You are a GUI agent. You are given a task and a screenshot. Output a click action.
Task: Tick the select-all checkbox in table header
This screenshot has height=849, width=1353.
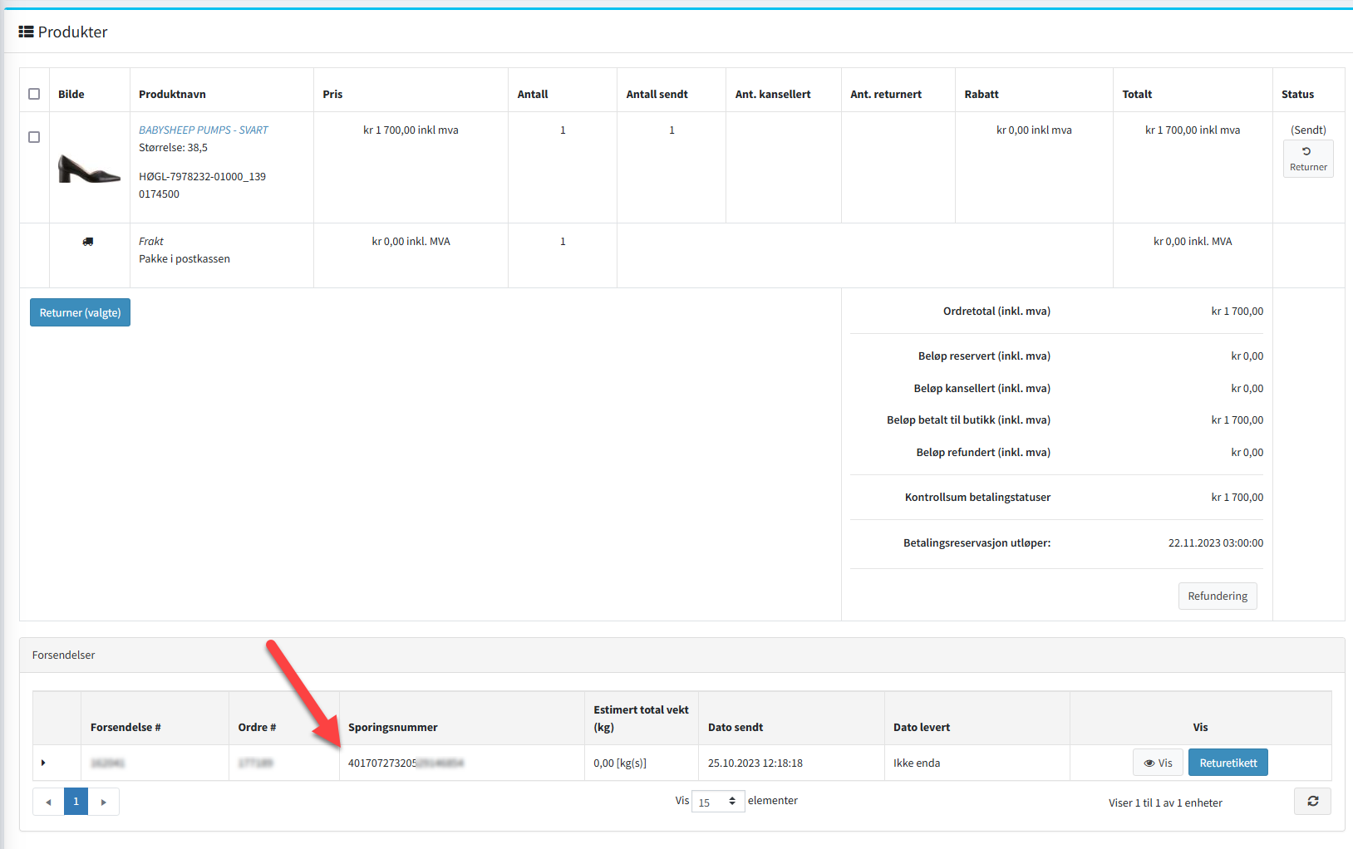[34, 94]
